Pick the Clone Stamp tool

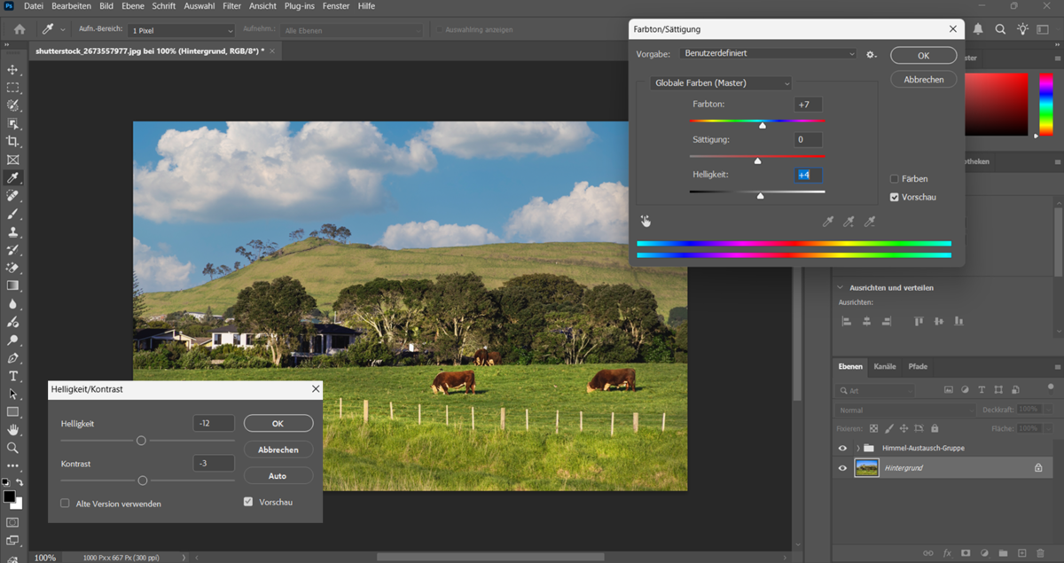[12, 231]
